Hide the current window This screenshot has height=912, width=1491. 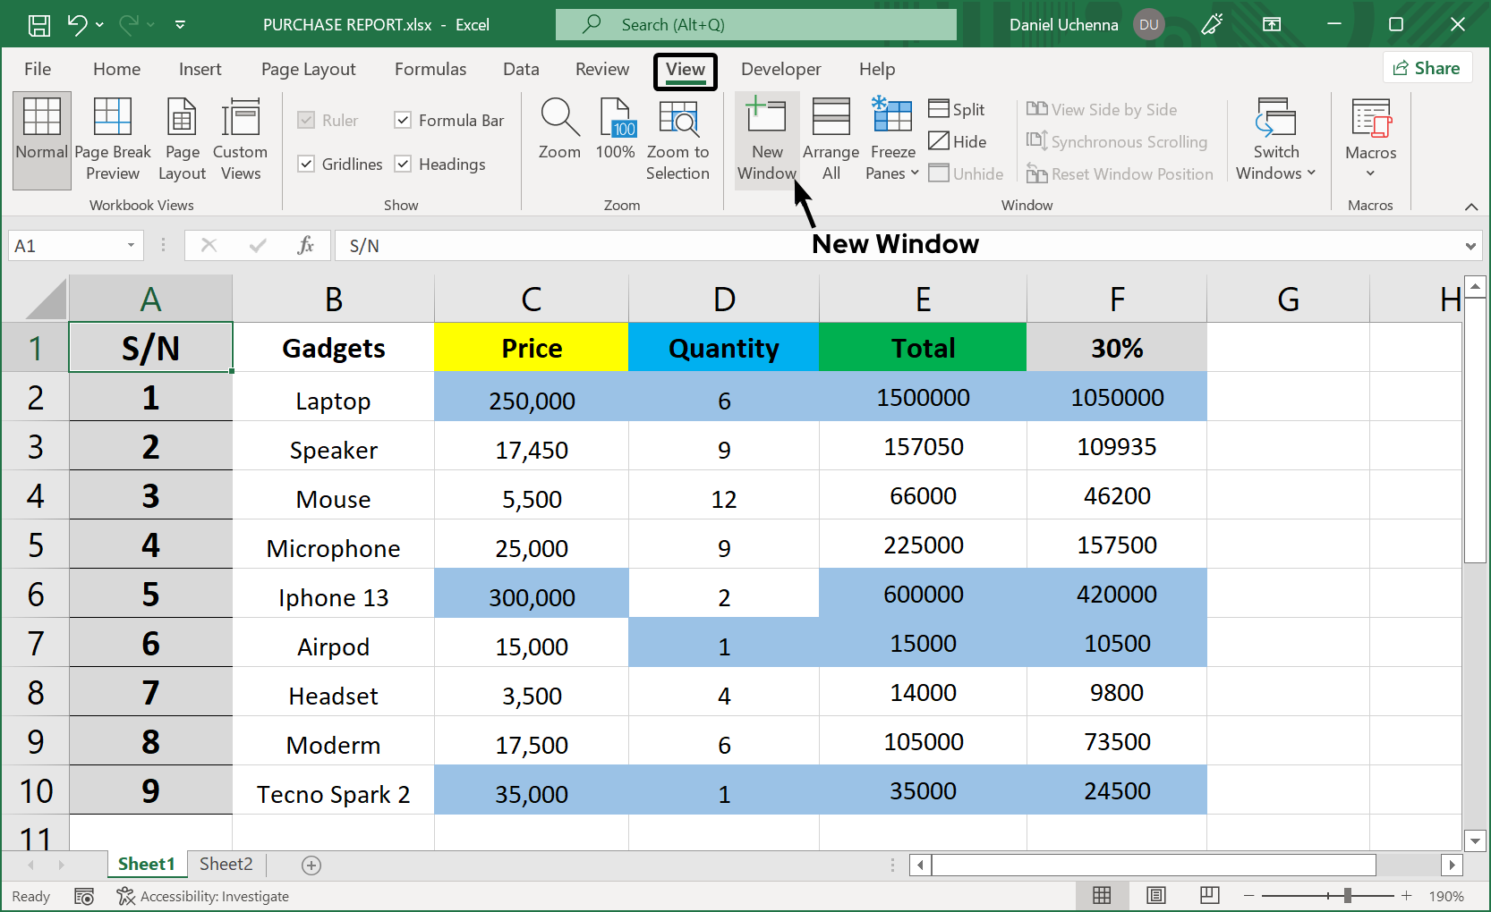[x=958, y=140]
